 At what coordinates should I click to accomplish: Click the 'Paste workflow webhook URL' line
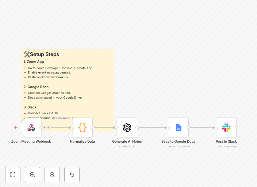tap(49, 77)
